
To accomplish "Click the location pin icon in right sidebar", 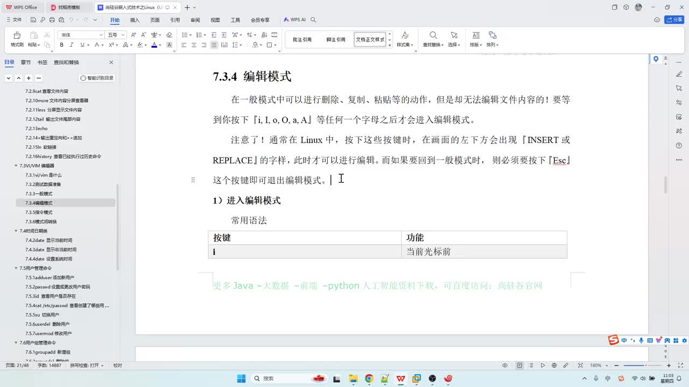I will point(656,59).
